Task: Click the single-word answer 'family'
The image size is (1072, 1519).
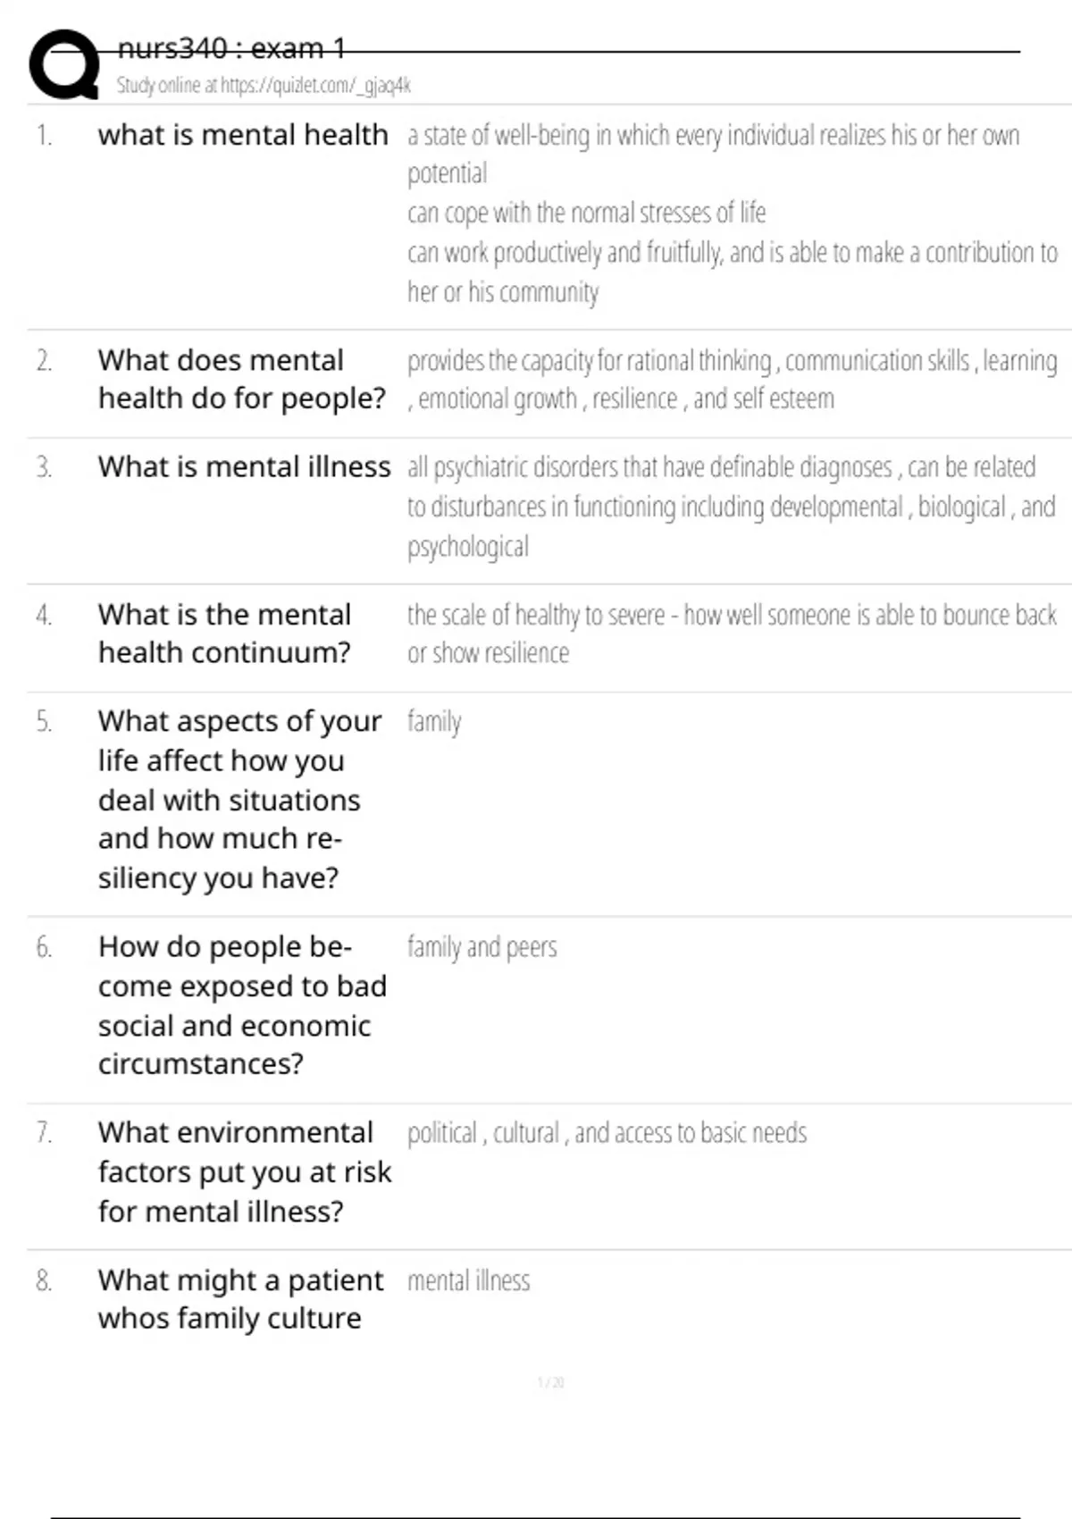Action: 434,721
